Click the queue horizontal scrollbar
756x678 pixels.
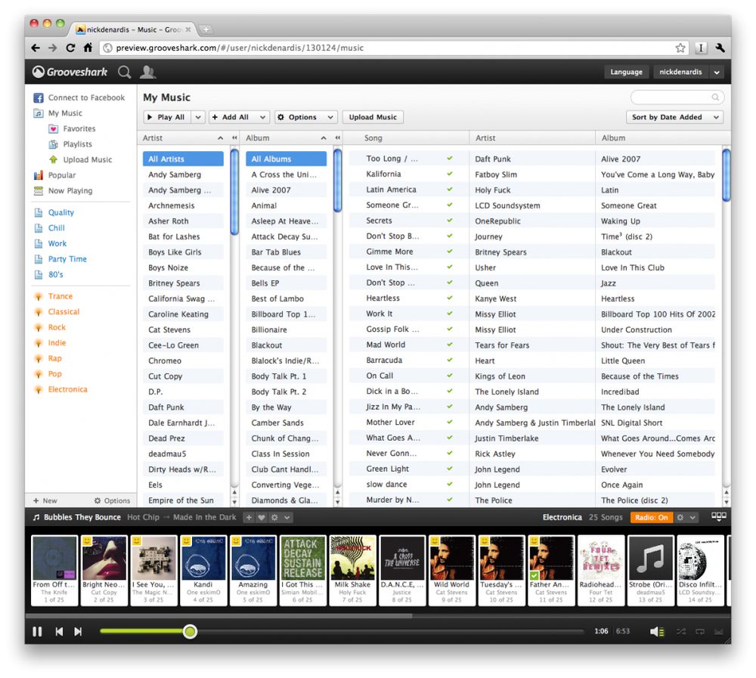point(219,616)
